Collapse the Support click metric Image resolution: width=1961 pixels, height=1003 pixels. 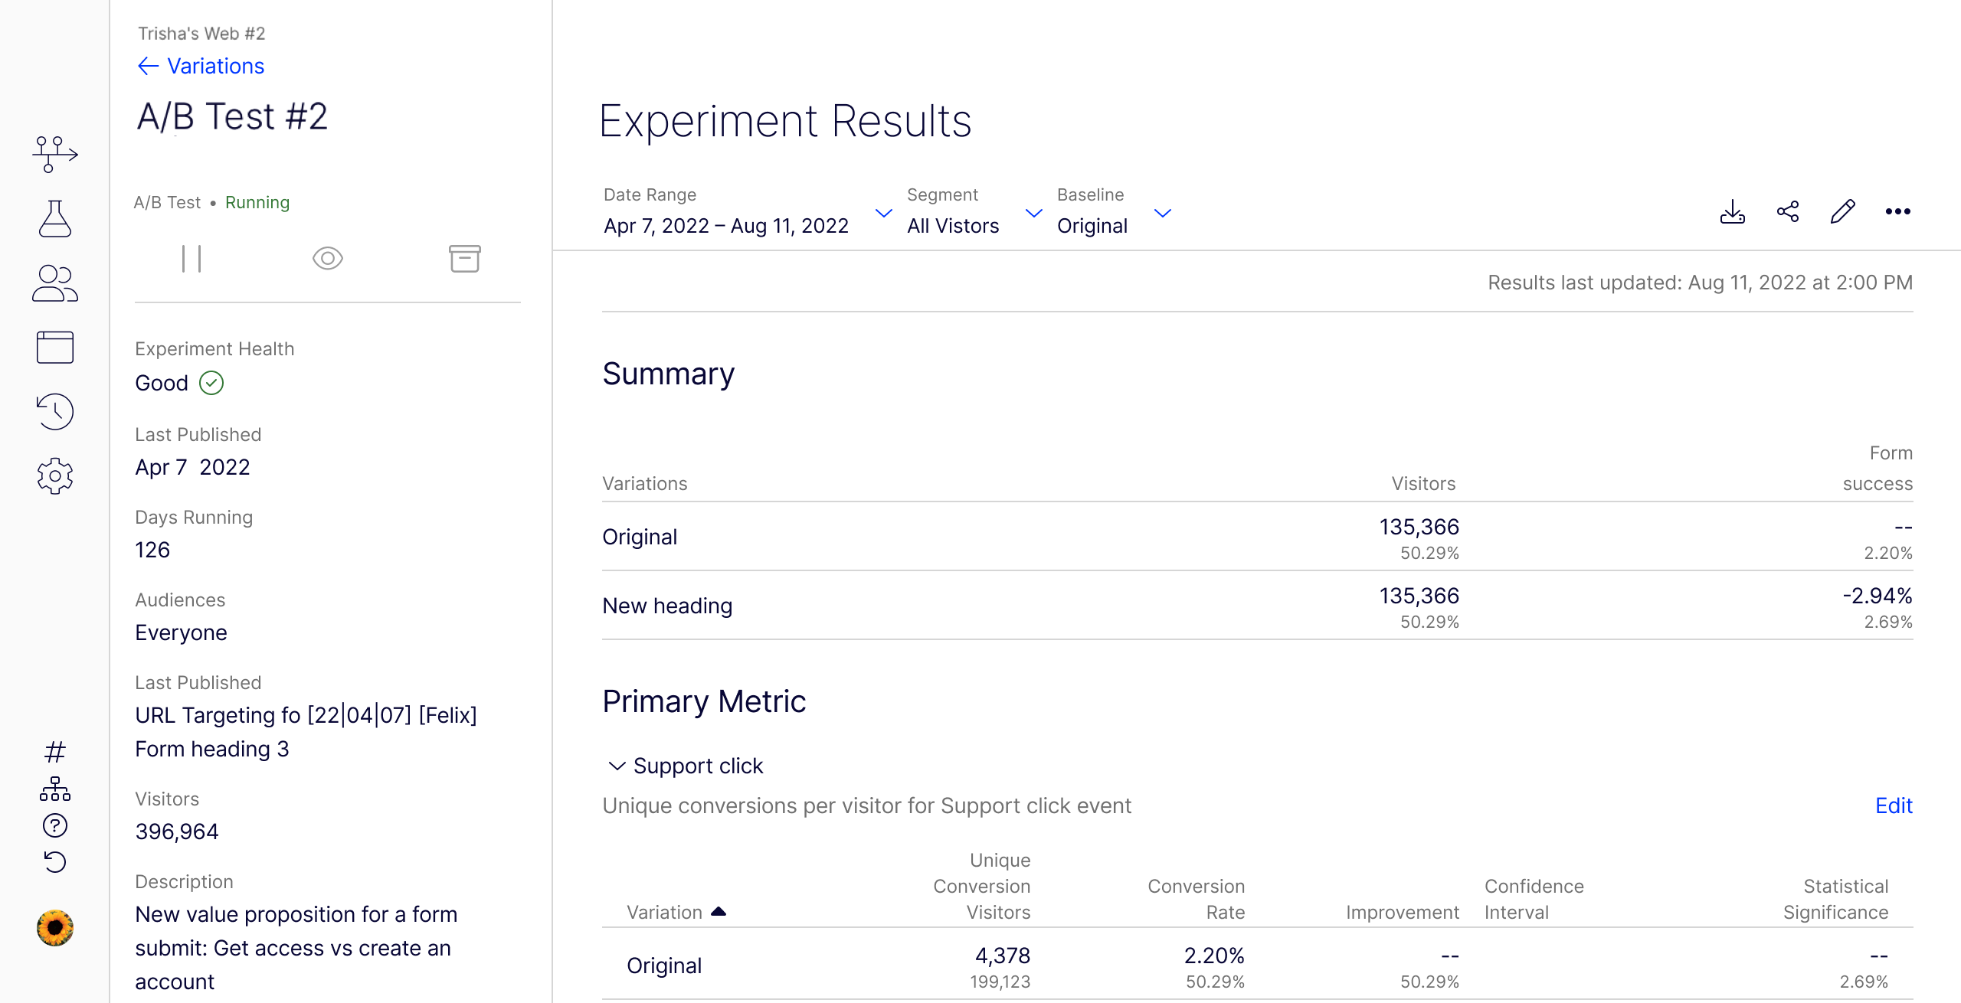617,766
